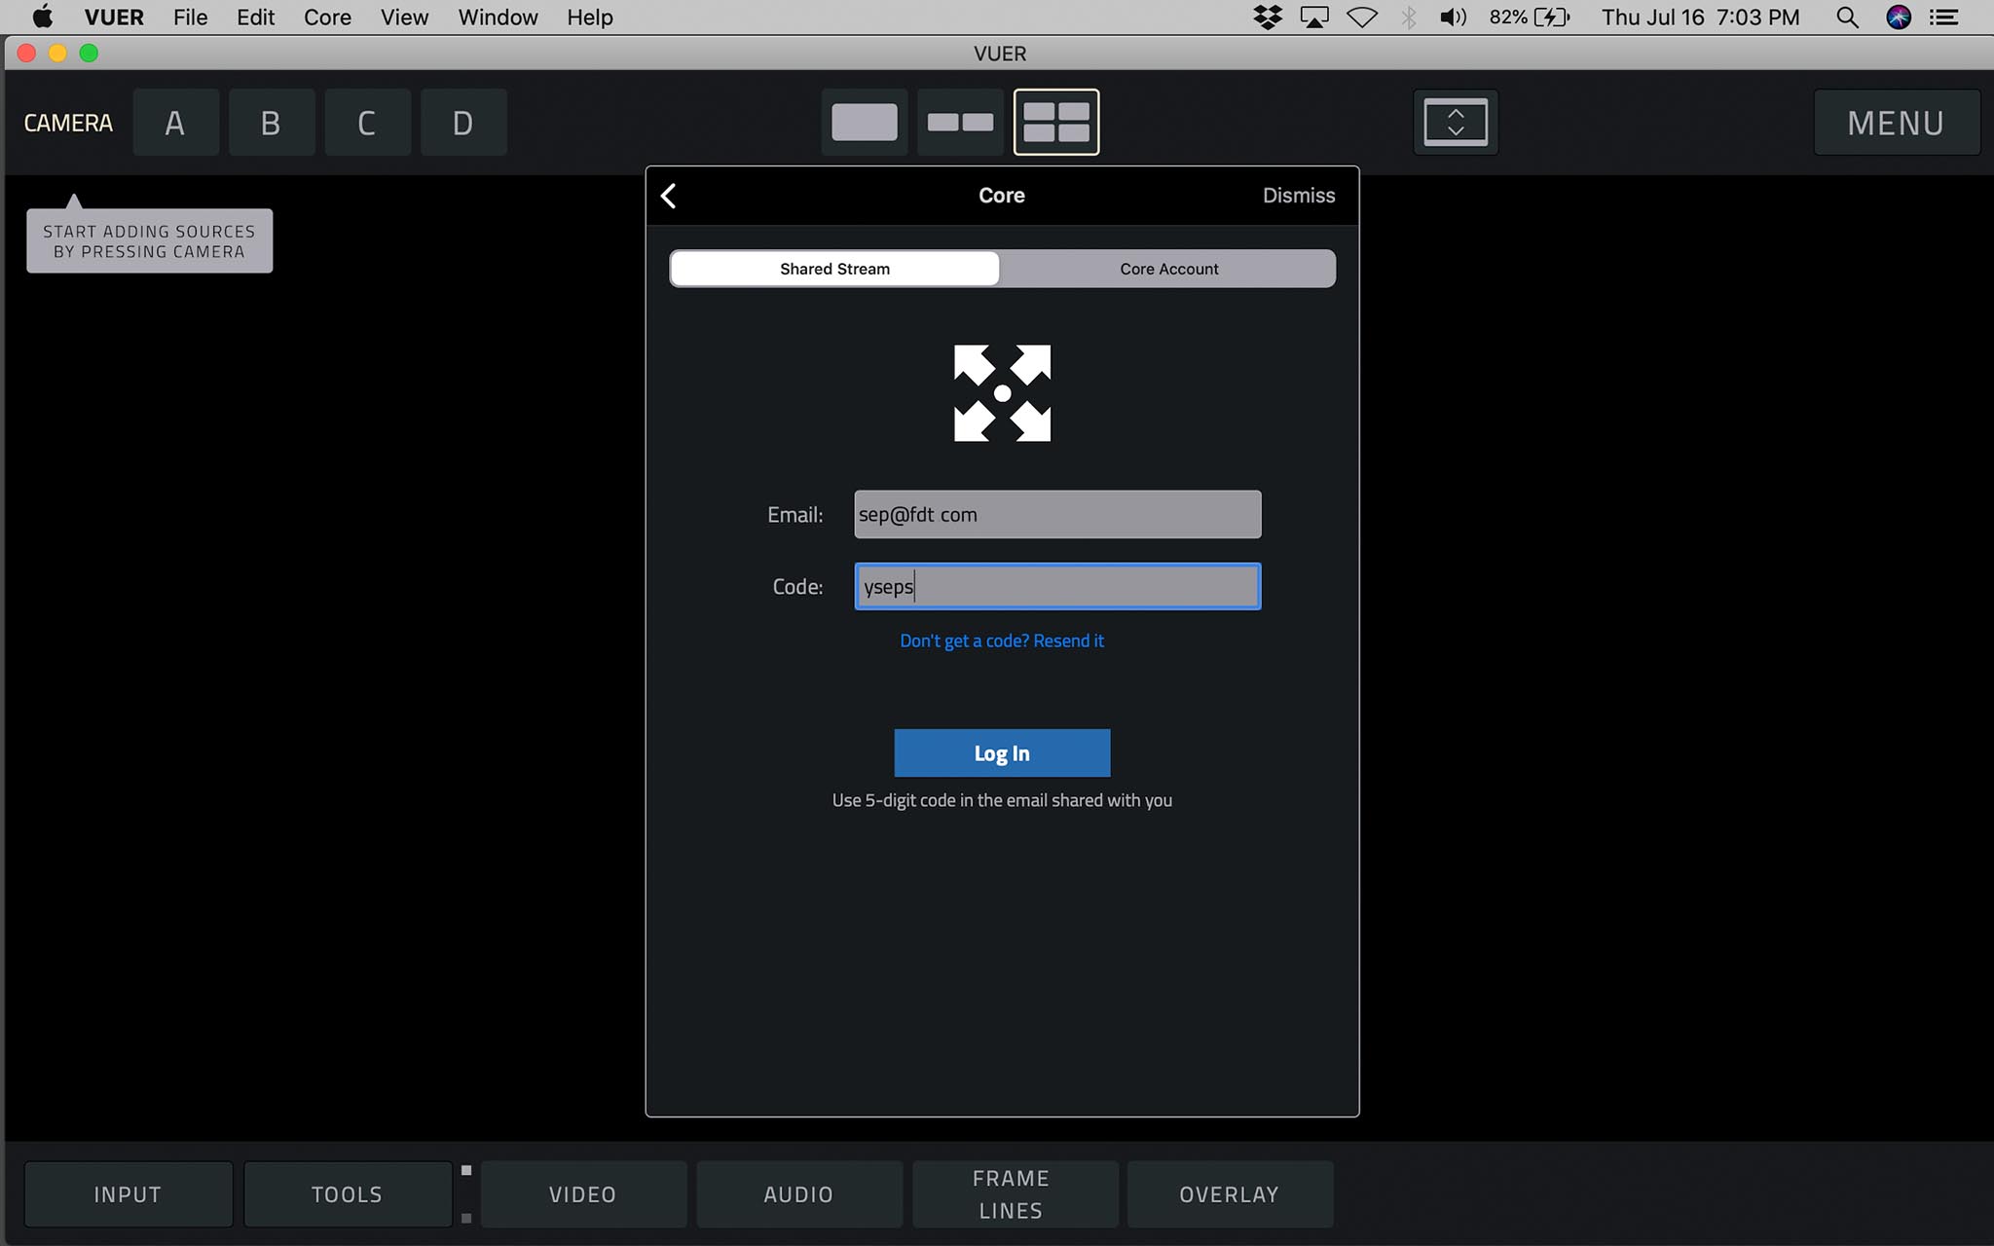Show the battery status at 82%
This screenshot has height=1246, width=1994.
pyautogui.click(x=1529, y=18)
